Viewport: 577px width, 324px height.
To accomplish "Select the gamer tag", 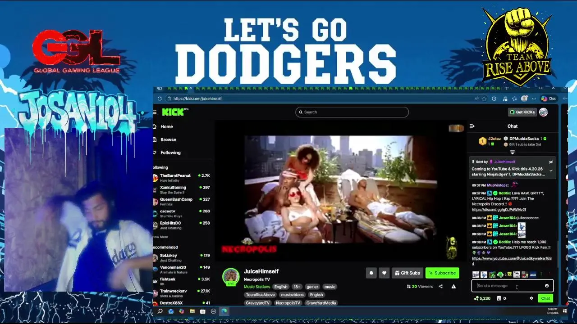I will coord(312,287).
